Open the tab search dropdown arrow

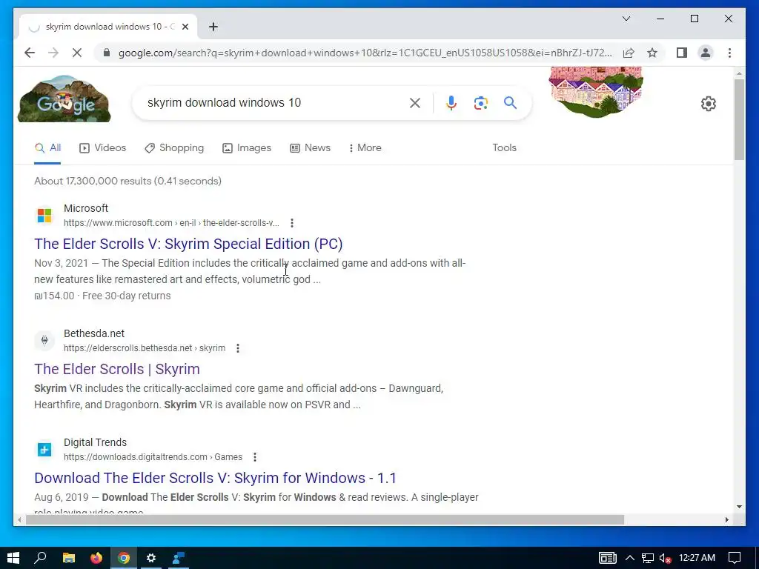click(626, 19)
